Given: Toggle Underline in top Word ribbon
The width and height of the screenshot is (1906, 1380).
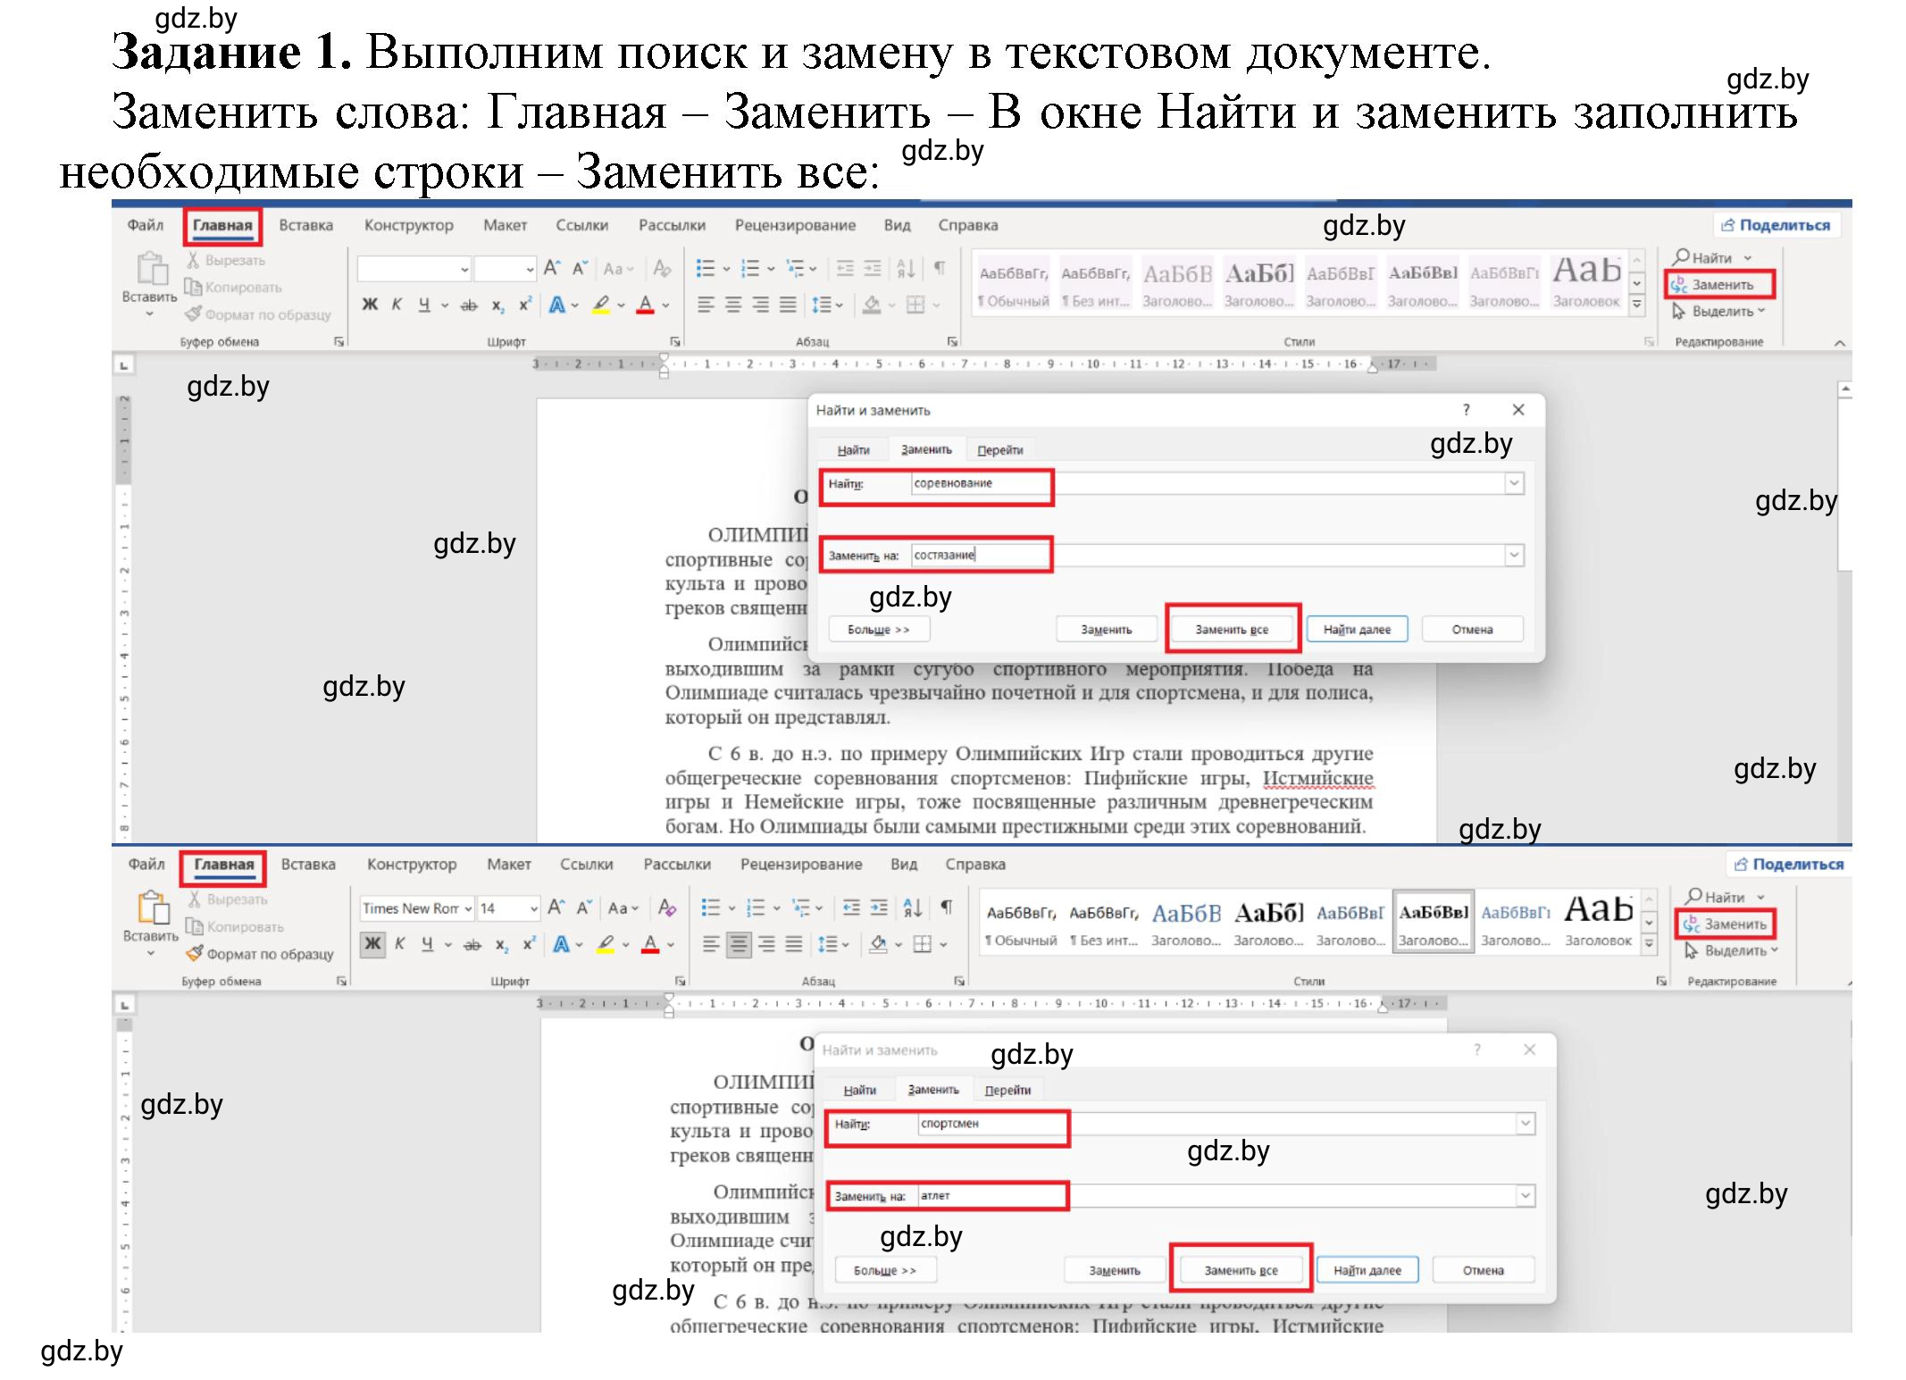Looking at the screenshot, I should 423,305.
